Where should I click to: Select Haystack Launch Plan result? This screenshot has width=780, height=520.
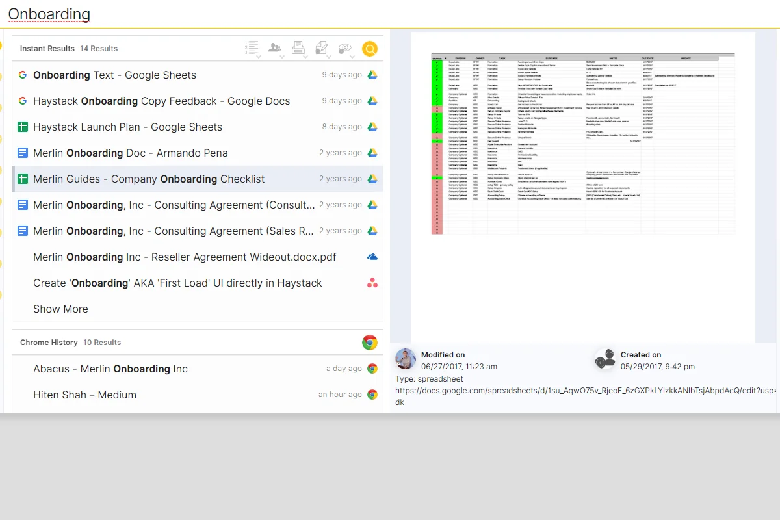127,127
